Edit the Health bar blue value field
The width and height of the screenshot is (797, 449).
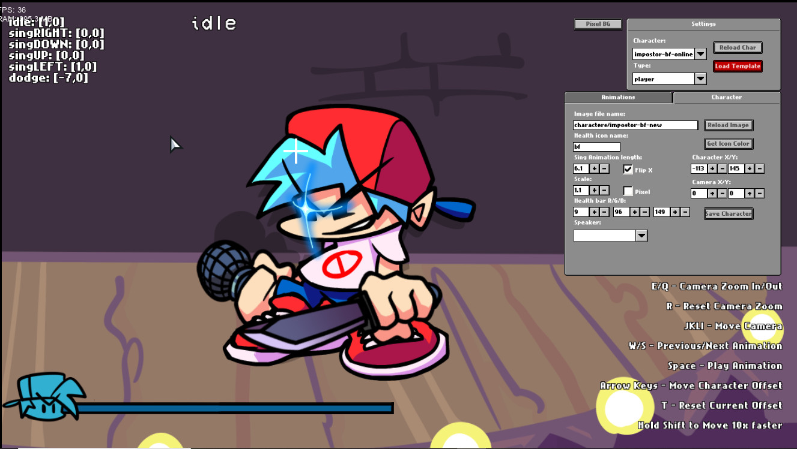[662, 212]
